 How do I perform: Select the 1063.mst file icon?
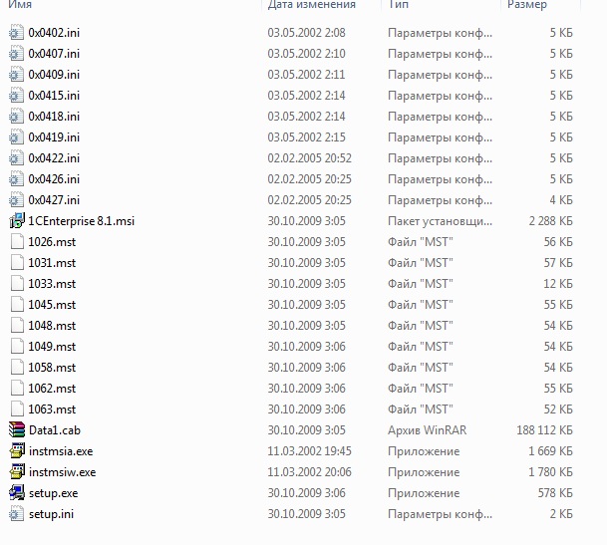pyautogui.click(x=17, y=409)
